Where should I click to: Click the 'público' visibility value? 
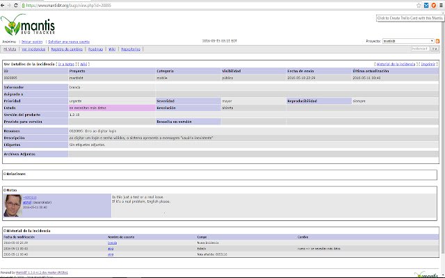click(227, 78)
